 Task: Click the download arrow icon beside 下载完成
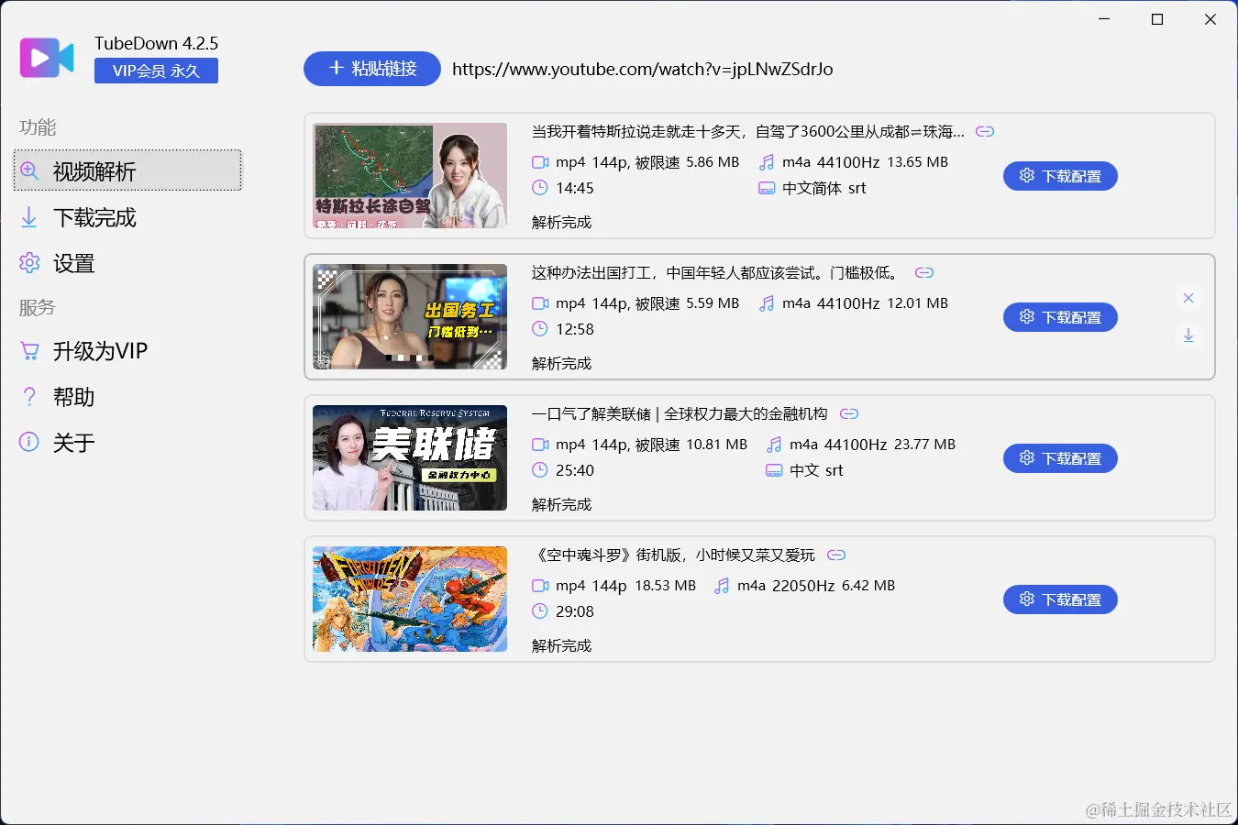(29, 217)
